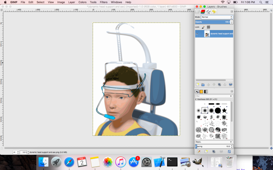Create a new brush
The width and height of the screenshot is (273, 170).
coord(206,152)
